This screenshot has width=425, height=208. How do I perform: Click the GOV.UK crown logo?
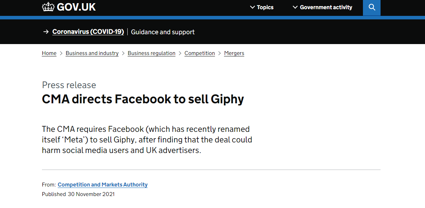tap(48, 7)
